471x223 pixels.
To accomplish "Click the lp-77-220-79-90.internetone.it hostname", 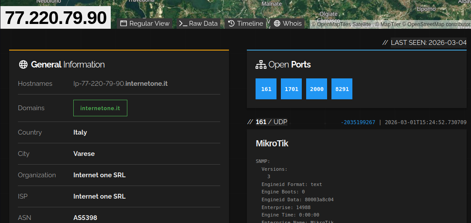I will pyautogui.click(x=120, y=84).
